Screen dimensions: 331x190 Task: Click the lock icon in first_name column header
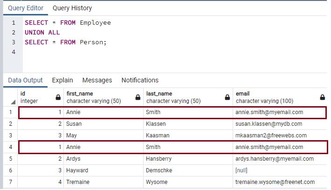click(138, 97)
